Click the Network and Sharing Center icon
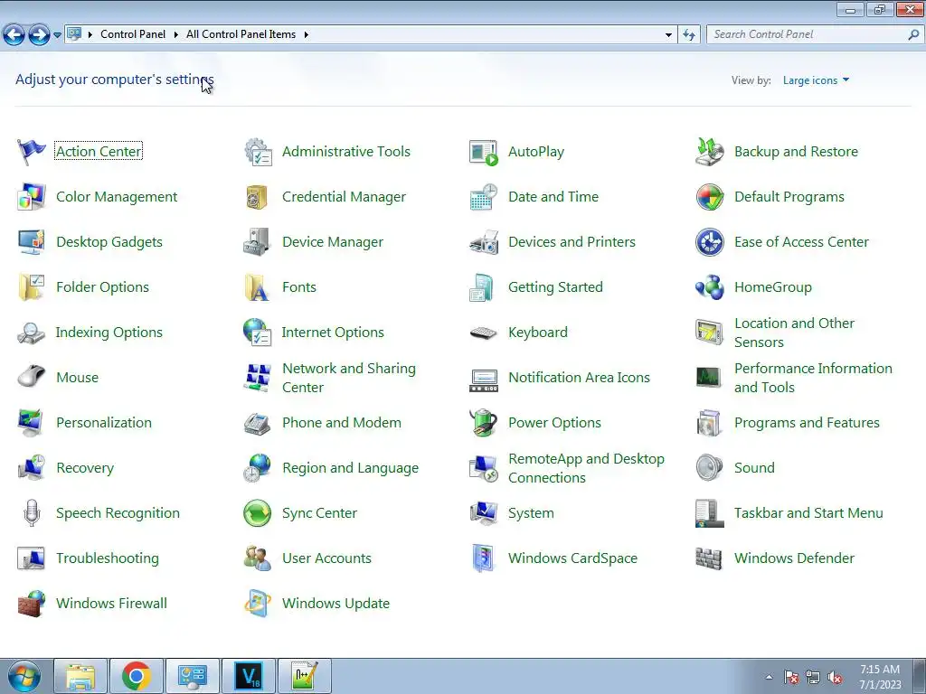926x694 pixels. tap(258, 378)
